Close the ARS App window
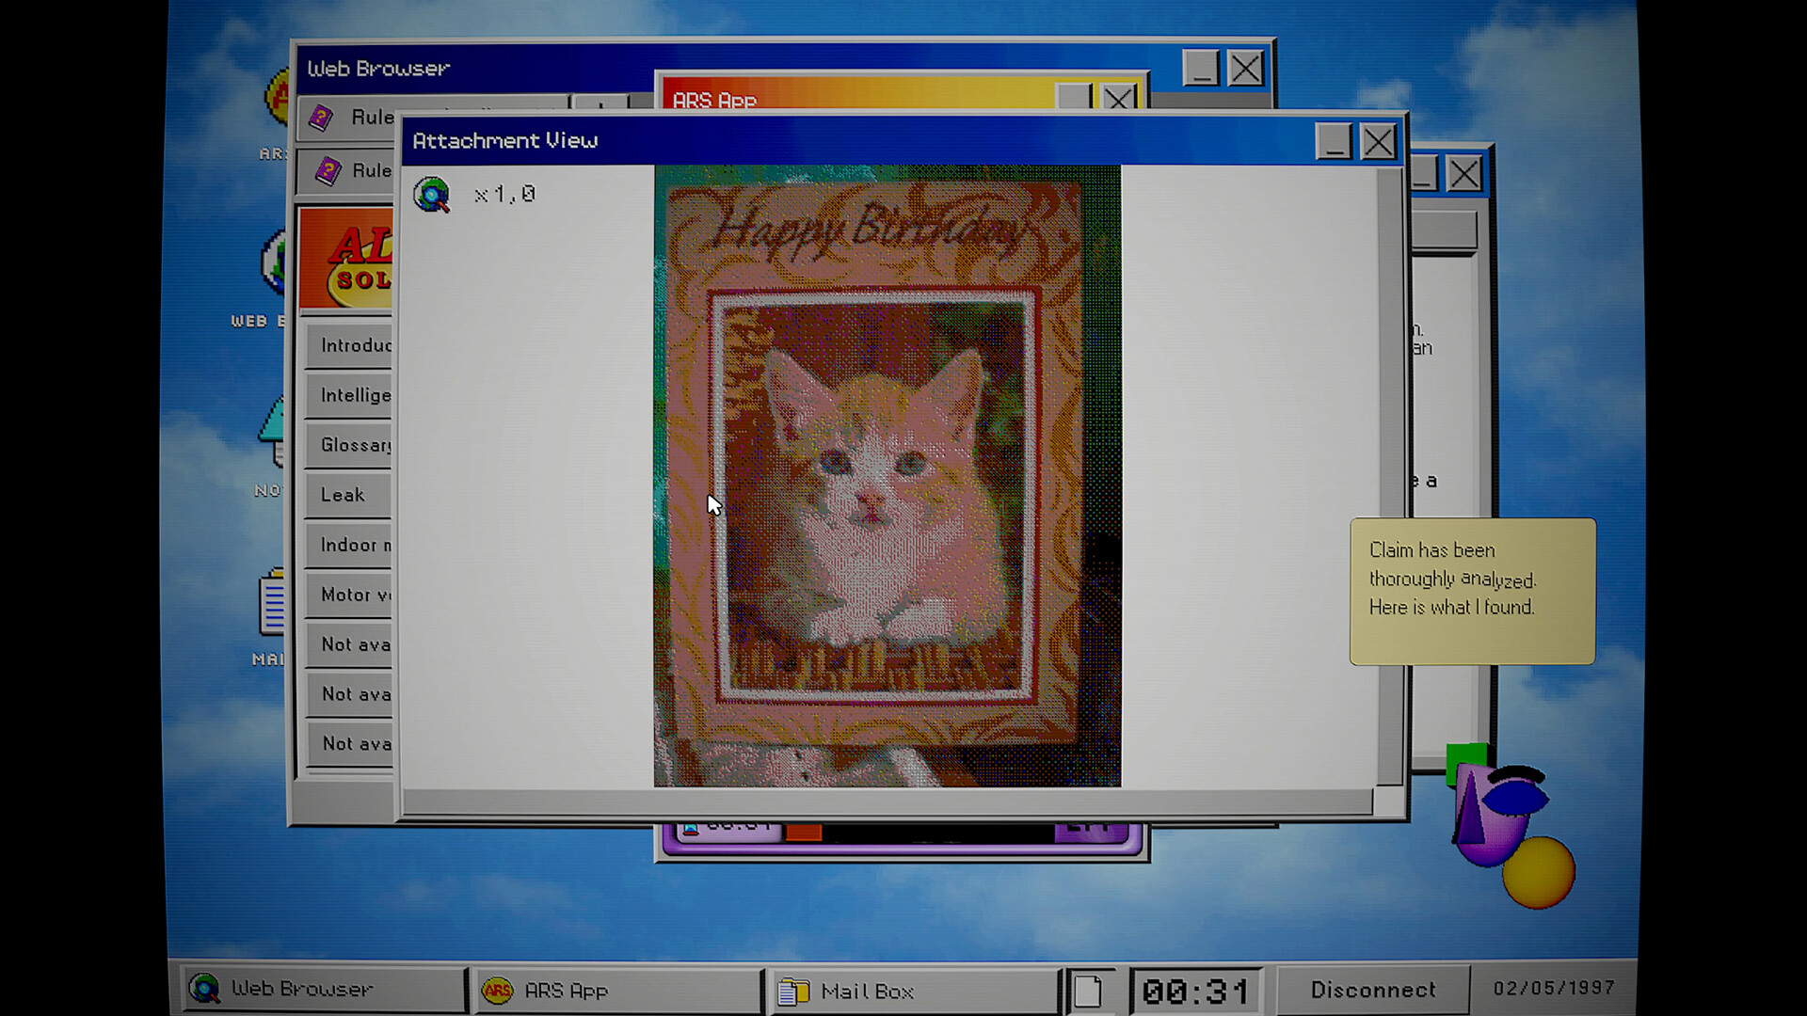This screenshot has width=1807, height=1016. click(1118, 99)
